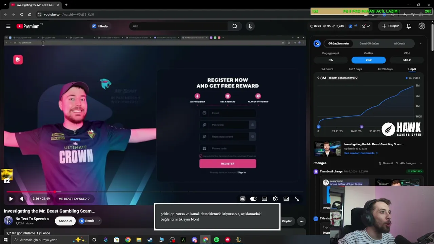
Task: Switch to theater mode
Action: click(x=286, y=199)
